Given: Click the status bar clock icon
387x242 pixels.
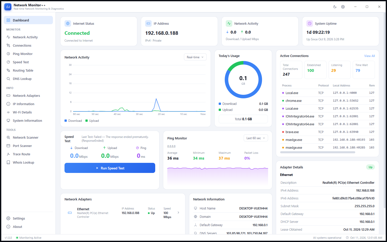Looking at the screenshot, I should (347, 238).
